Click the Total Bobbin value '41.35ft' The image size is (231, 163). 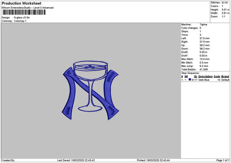204,70
